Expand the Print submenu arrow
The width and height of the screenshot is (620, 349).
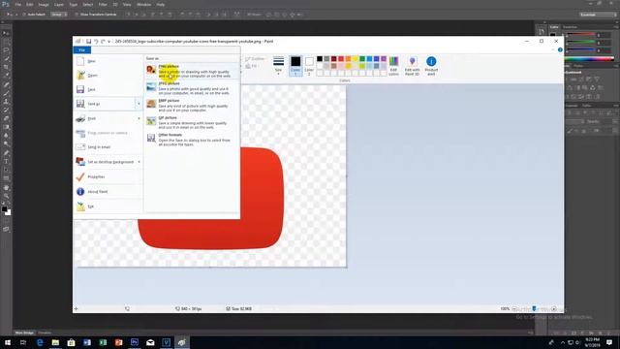click(139, 118)
